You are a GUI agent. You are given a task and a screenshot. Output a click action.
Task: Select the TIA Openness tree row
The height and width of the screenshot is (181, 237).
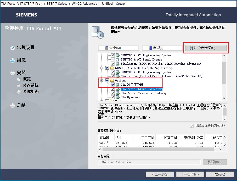[x=130, y=97]
